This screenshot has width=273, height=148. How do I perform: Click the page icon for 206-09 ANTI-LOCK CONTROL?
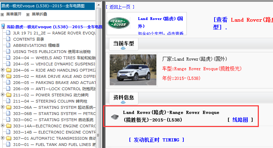tap(8, 88)
